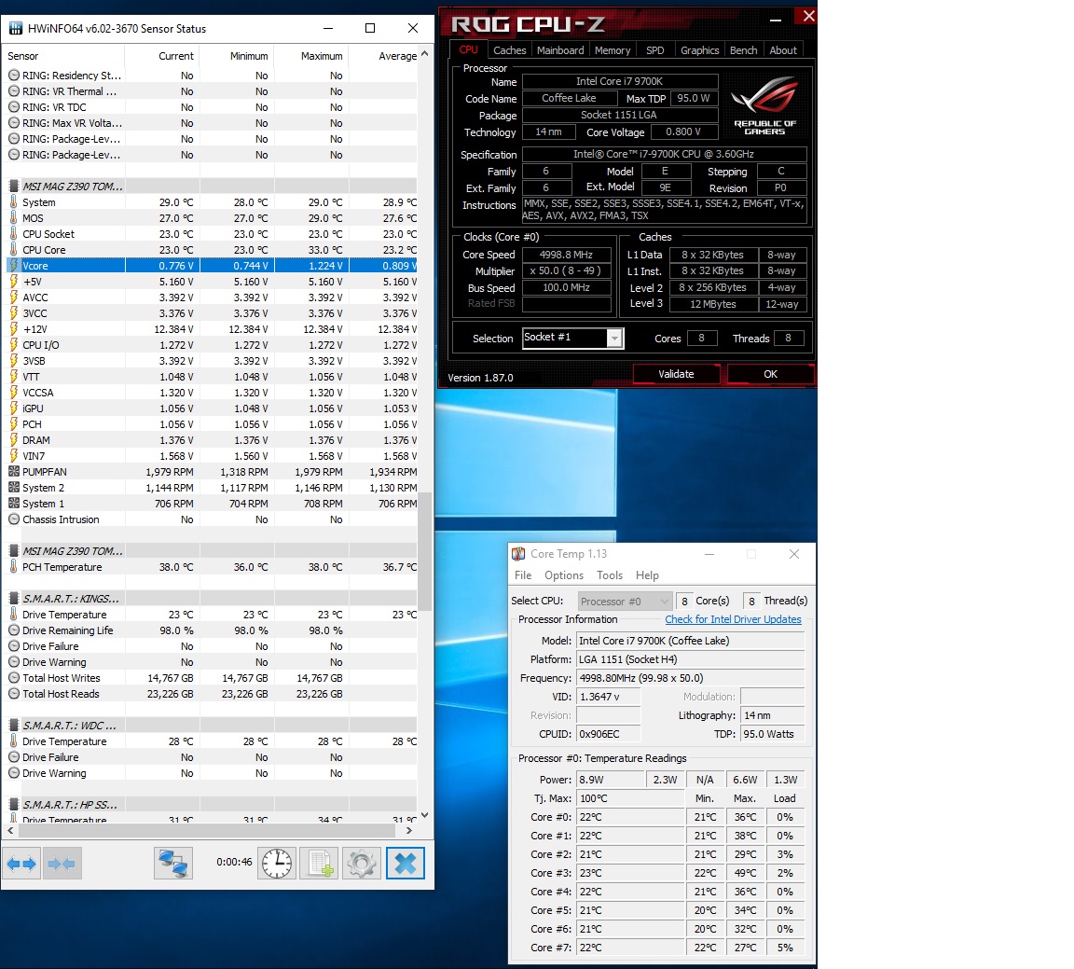1074x969 pixels.
Task: Open the Core Temp File menu
Action: pos(523,574)
